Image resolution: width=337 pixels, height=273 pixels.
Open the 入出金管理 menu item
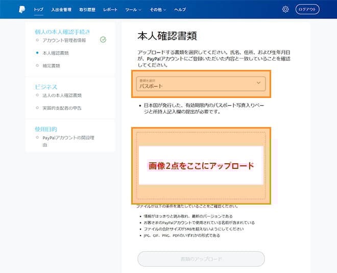61,10
